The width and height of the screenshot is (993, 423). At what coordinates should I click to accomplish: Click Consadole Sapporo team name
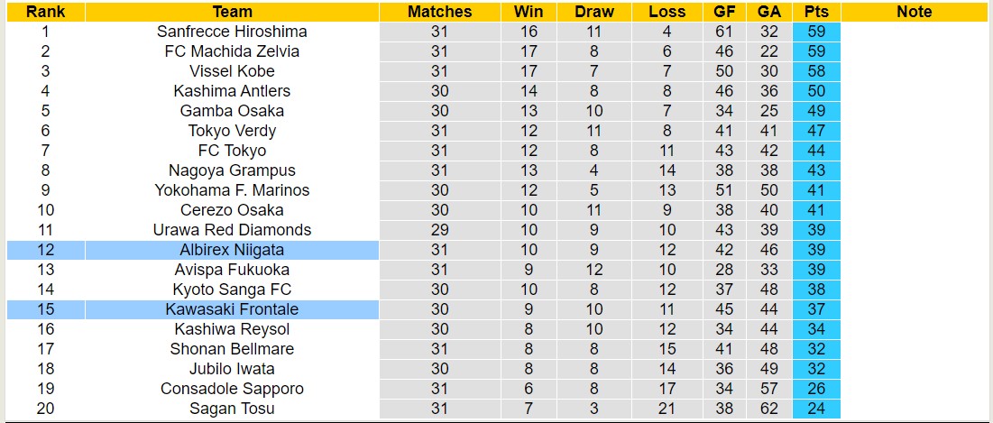[x=232, y=389]
